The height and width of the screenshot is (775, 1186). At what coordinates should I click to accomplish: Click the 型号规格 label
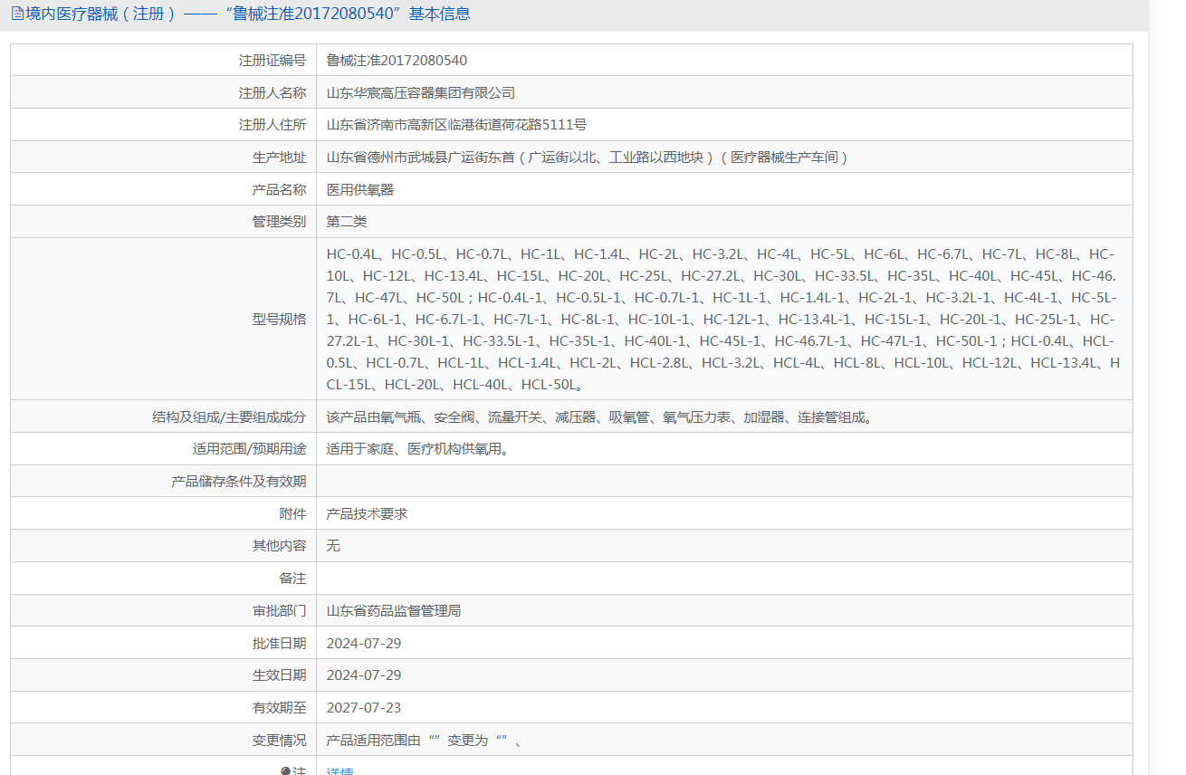pyautogui.click(x=279, y=320)
